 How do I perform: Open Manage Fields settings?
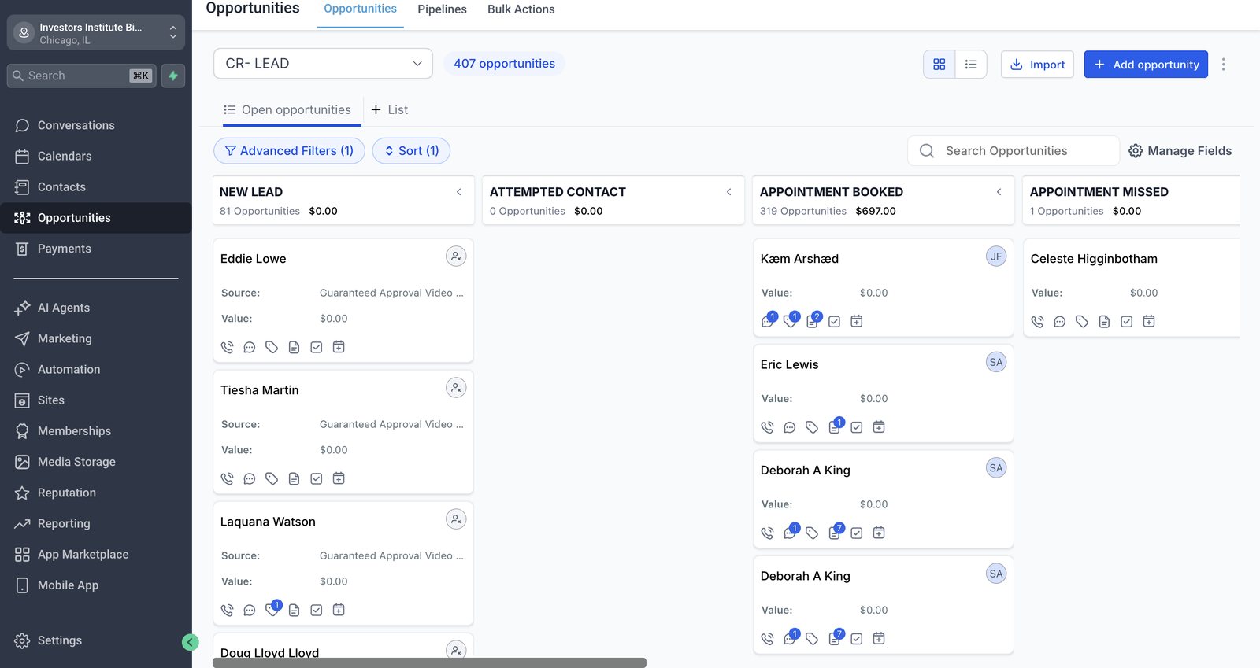point(1180,151)
